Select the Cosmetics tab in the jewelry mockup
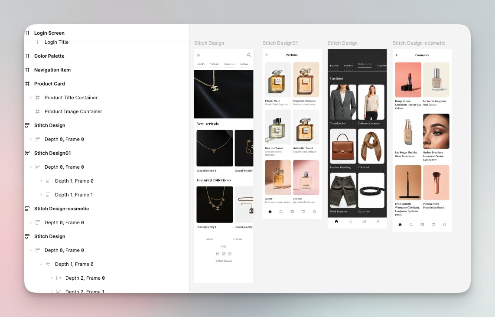Image resolution: width=495 pixels, height=317 pixels. (x=229, y=64)
